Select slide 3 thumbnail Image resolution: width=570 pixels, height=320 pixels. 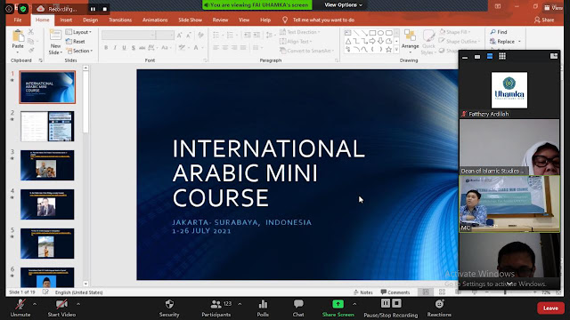tap(47, 165)
